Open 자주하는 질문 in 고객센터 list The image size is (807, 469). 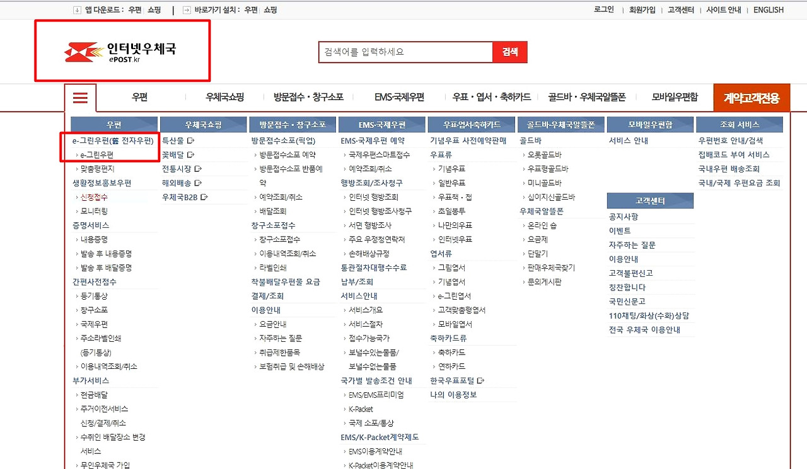click(632, 245)
